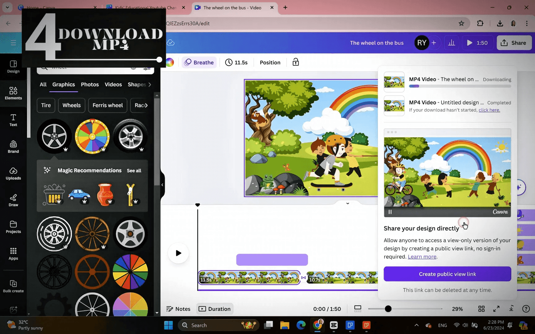
Task: Adjust the zoom slider handle
Action: [x=388, y=309]
